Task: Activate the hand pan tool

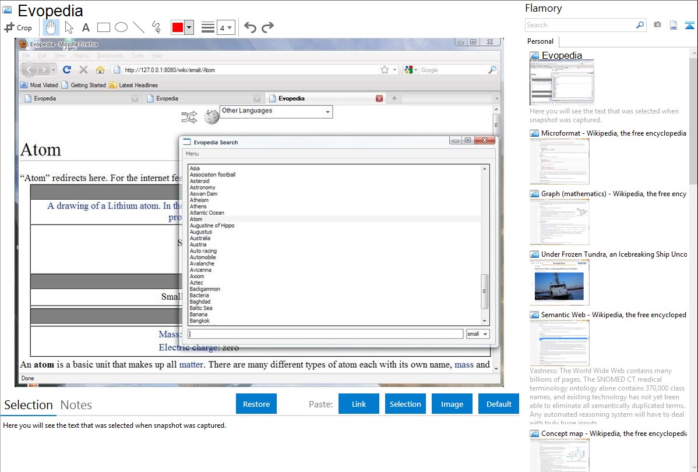Action: point(51,27)
